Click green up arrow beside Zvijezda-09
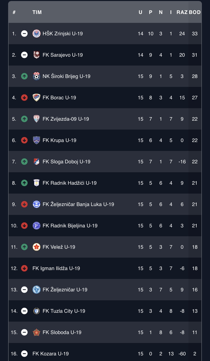Viewport: 210px width, 361px height. [24, 119]
